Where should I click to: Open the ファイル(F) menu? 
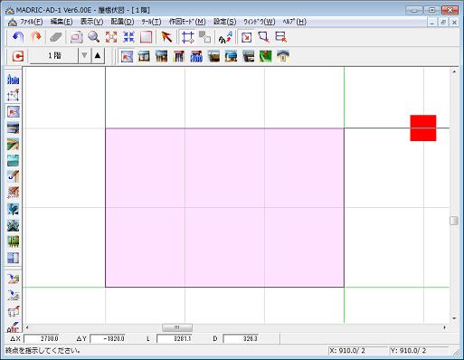pyautogui.click(x=30, y=22)
